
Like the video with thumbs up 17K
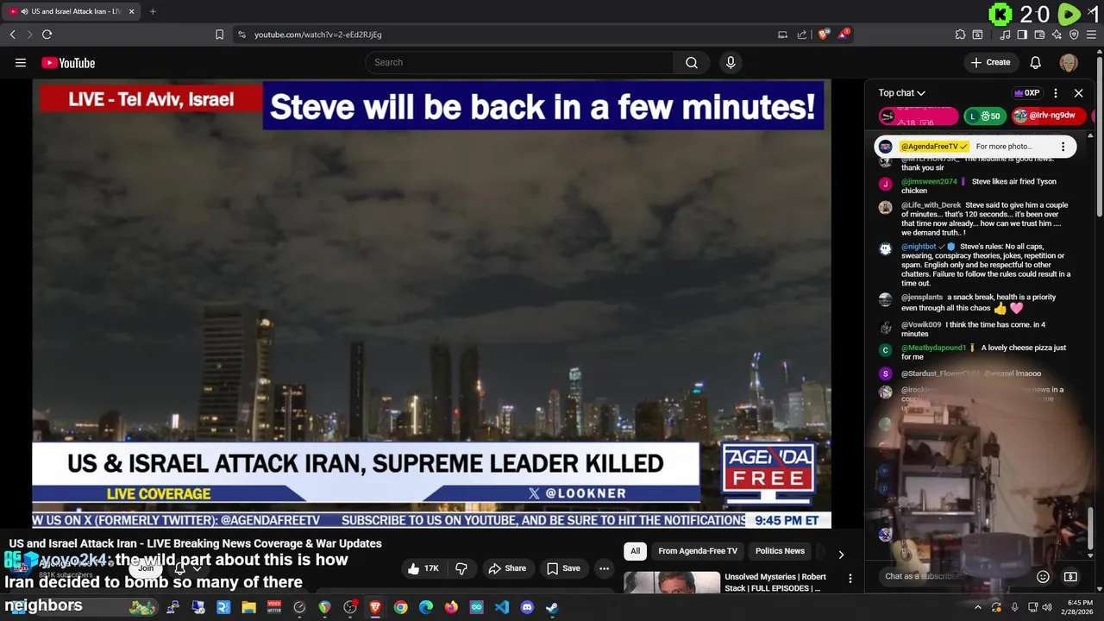coord(424,568)
